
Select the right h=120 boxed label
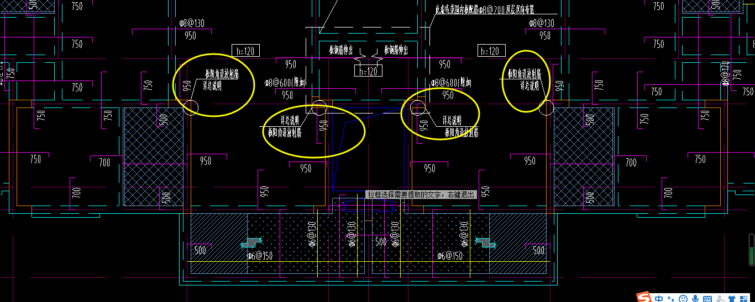490,51
